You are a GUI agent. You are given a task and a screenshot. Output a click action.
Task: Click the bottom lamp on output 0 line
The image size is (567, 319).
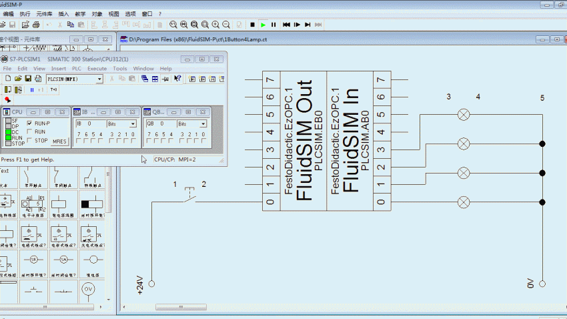tap(464, 202)
